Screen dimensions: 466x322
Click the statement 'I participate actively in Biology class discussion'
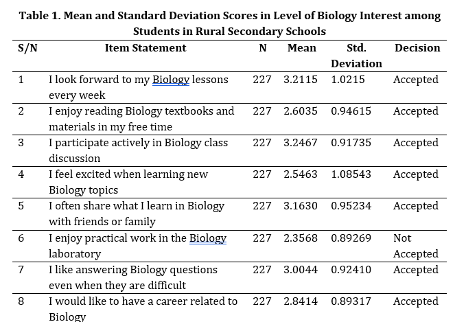[138, 150]
